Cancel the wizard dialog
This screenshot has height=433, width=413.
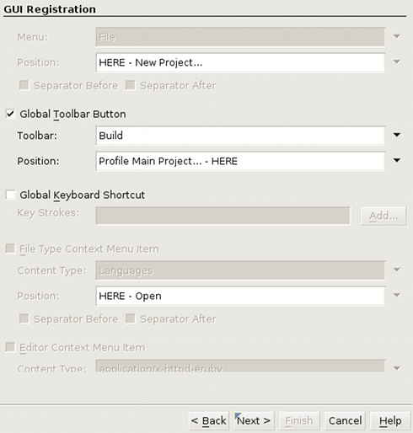tap(345, 420)
